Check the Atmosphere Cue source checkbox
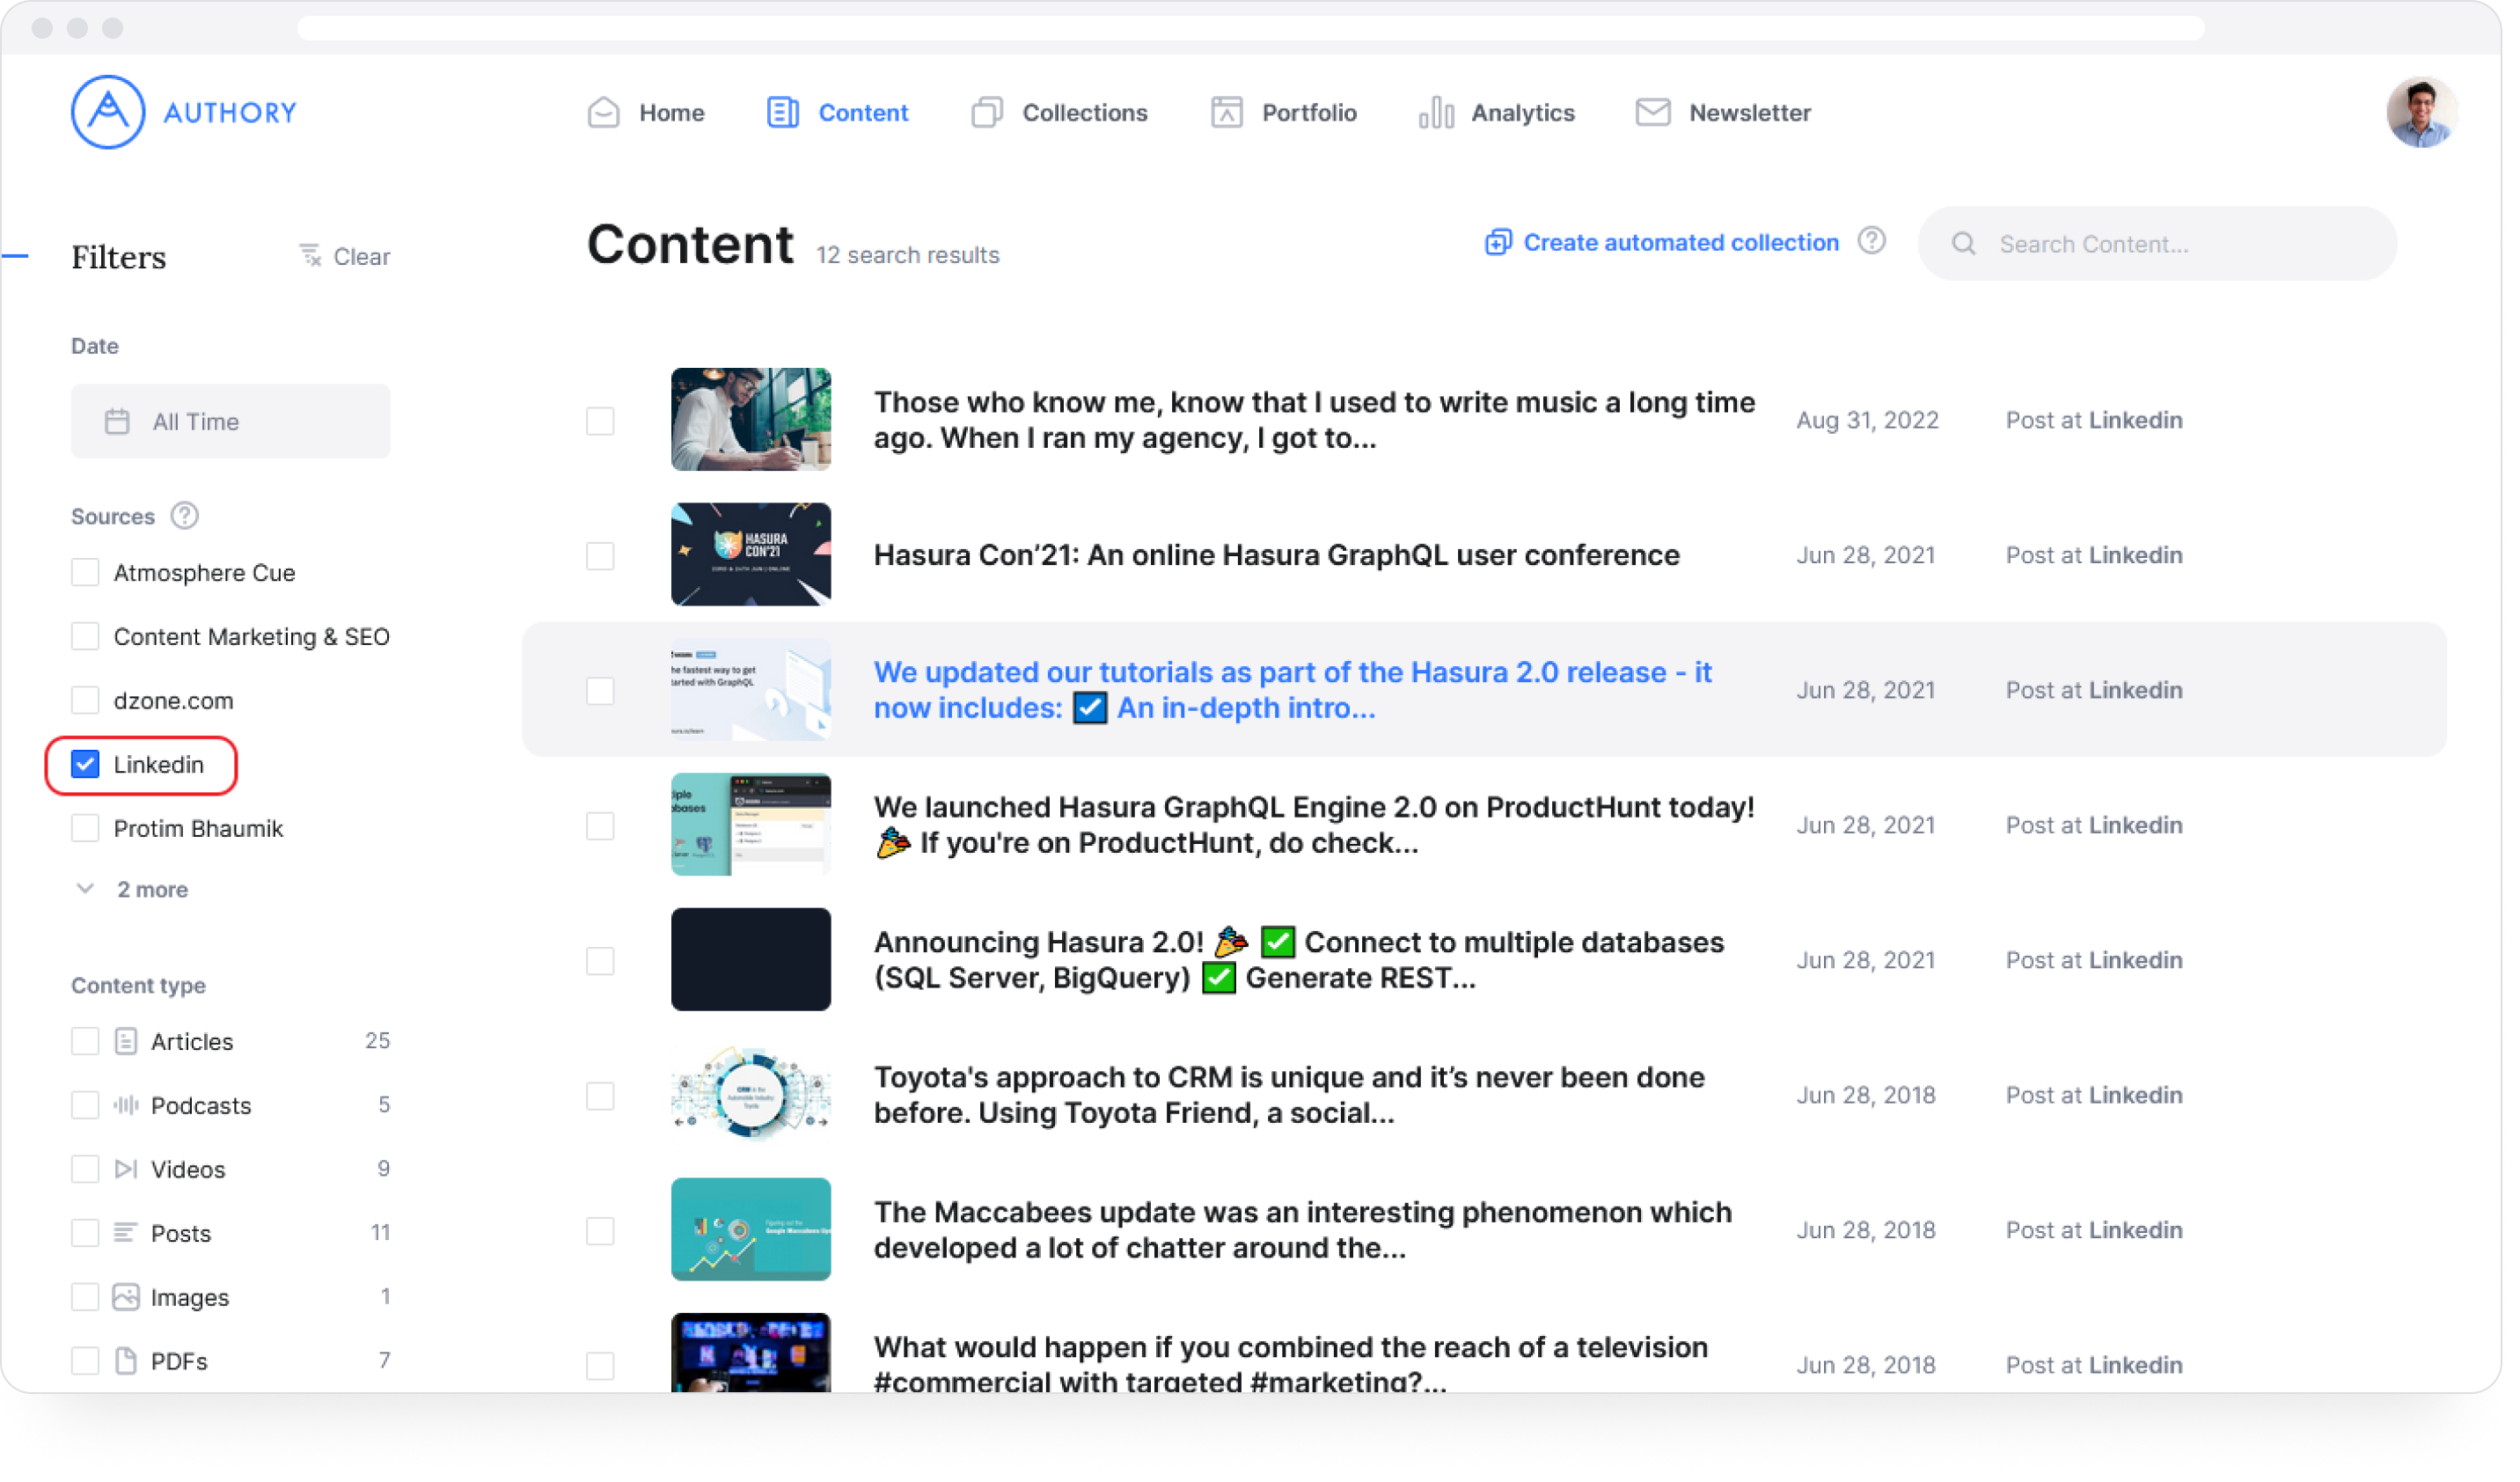2520x1482 pixels. [x=85, y=573]
